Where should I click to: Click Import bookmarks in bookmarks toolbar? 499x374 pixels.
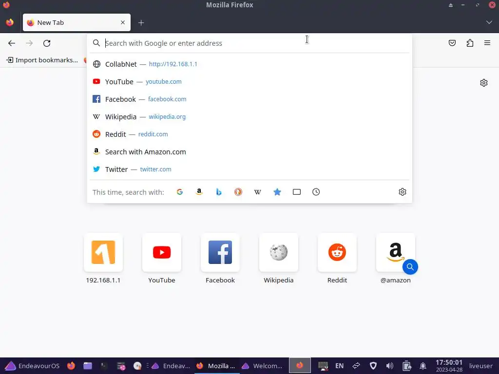42,60
